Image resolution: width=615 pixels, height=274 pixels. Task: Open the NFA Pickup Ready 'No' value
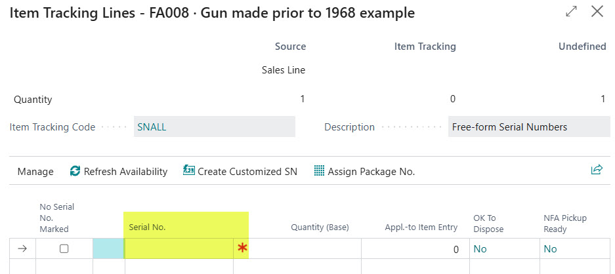click(550, 249)
